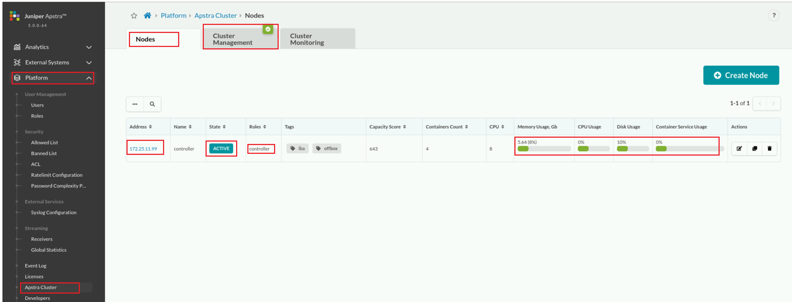Sort table by State column
The image size is (792, 302).
click(217, 127)
